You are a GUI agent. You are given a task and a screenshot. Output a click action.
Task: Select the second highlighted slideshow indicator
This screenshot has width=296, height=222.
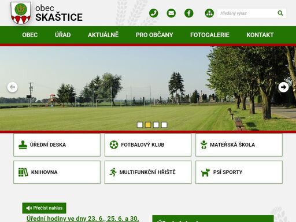[x=148, y=125]
